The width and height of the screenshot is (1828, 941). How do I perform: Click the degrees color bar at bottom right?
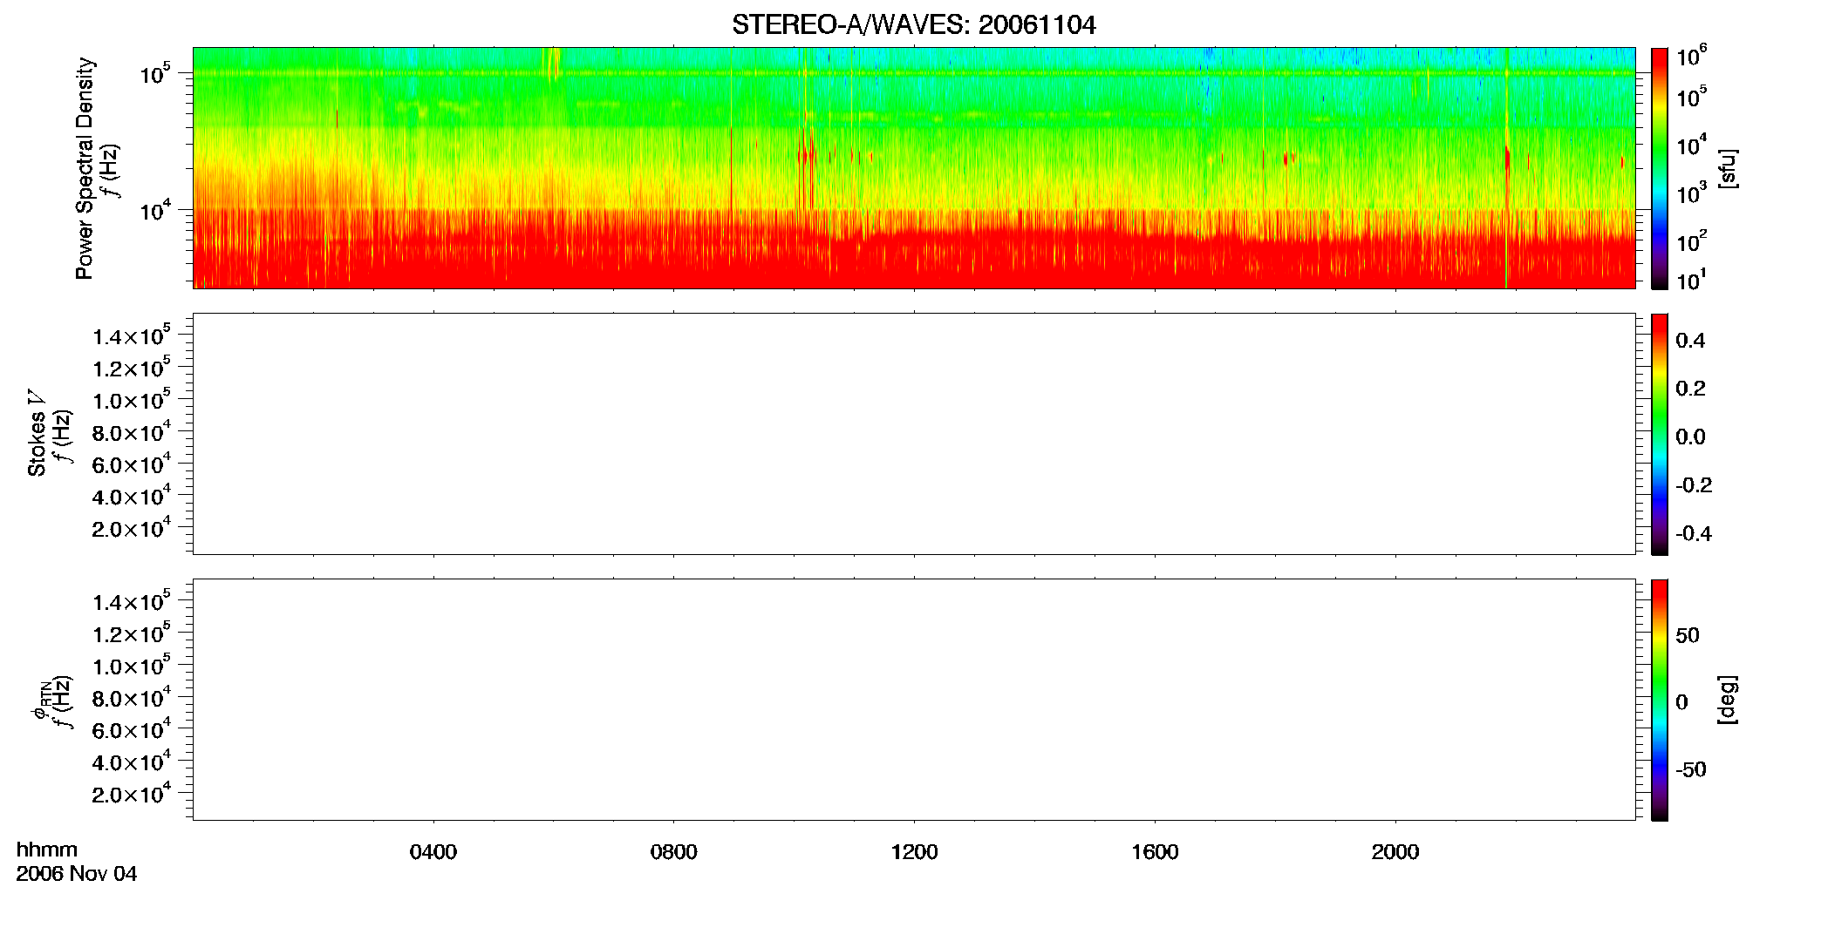click(x=1659, y=700)
